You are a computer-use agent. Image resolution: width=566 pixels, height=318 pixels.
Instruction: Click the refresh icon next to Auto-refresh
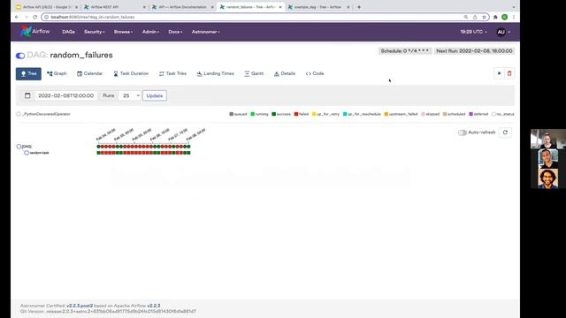click(x=505, y=132)
